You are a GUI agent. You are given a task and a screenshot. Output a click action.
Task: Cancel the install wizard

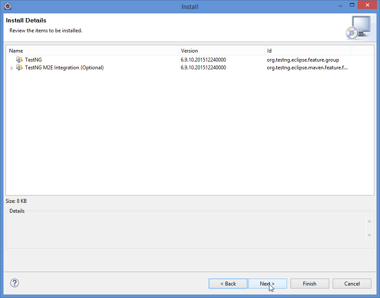[x=352, y=284]
